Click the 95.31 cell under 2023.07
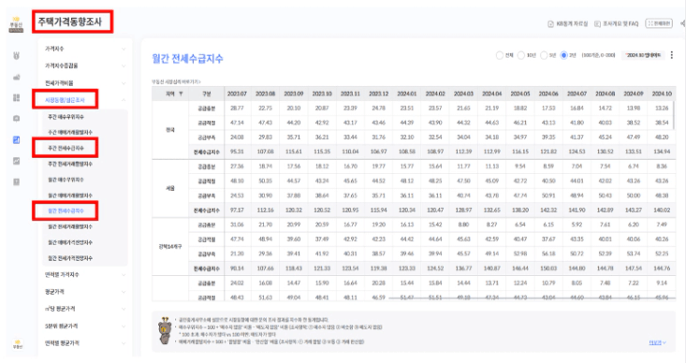The width and height of the screenshot is (686, 363). point(237,152)
